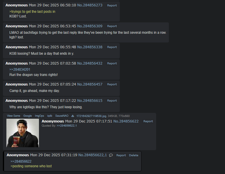Report ghost post No.284856622,1

tap(121, 155)
